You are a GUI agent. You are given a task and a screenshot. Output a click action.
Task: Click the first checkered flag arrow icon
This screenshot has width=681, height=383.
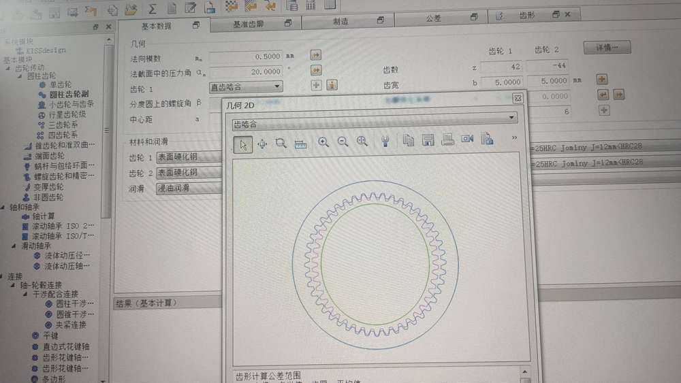232,6
